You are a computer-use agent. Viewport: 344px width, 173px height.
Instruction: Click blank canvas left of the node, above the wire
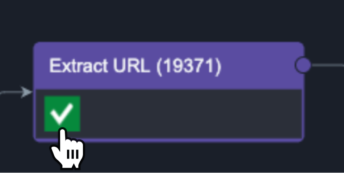coord(15,54)
